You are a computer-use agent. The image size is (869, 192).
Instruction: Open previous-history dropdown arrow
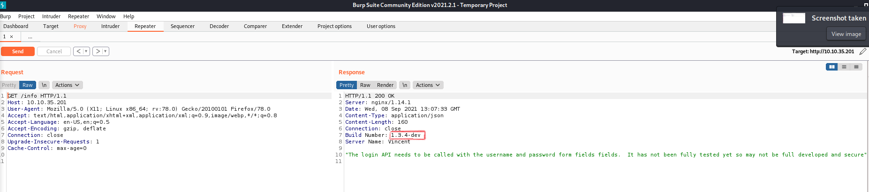86,51
